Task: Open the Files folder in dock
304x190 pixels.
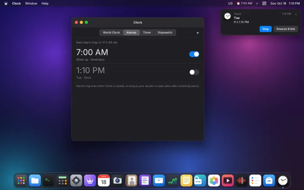Action: pyautogui.click(x=35, y=181)
